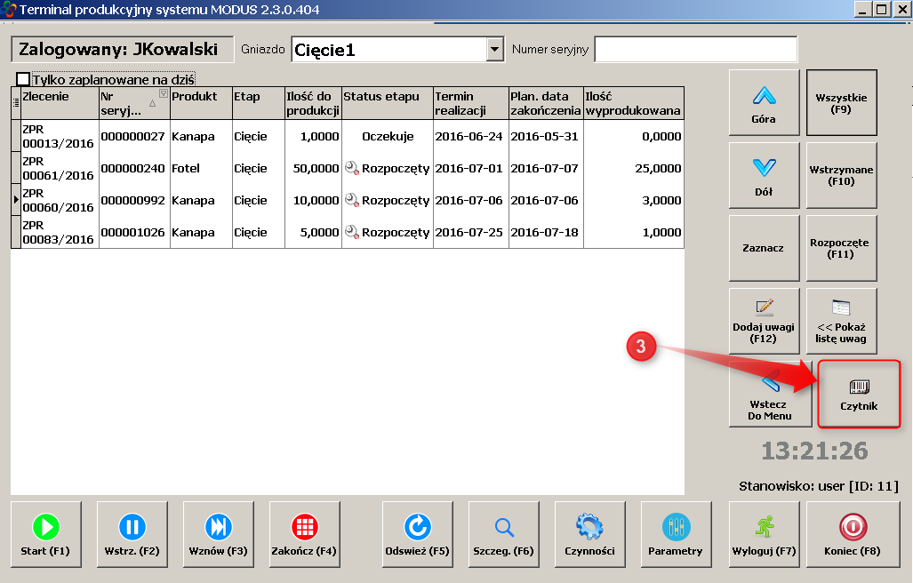Return to menu with Wstecz Do Menu

click(770, 394)
